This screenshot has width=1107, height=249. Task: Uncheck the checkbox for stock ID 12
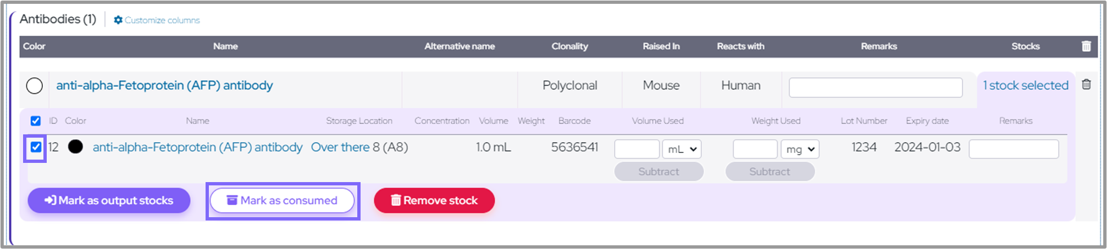pyautogui.click(x=36, y=147)
